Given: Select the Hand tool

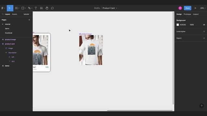Looking at the screenshot, I should 47,8.
